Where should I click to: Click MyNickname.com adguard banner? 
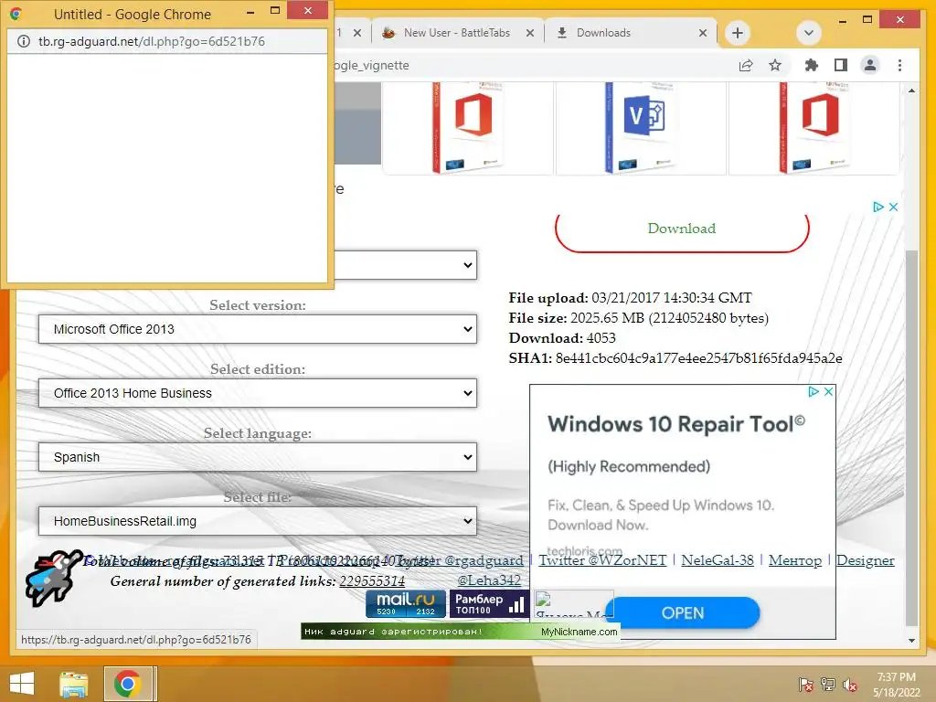(461, 632)
